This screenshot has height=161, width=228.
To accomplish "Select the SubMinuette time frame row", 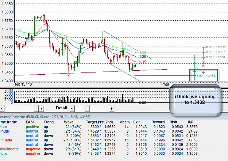I will pos(99,149).
